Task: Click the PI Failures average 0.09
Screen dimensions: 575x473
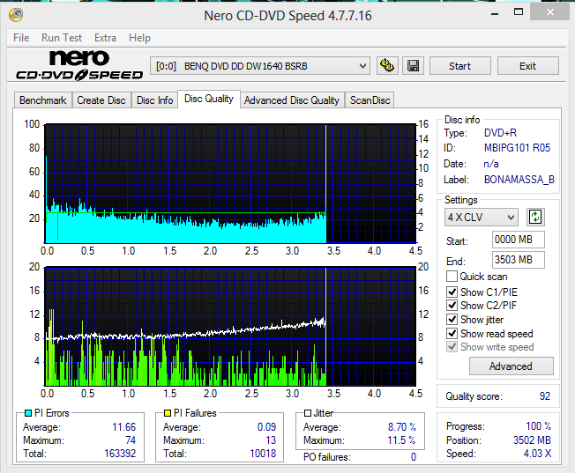Action: 266,427
